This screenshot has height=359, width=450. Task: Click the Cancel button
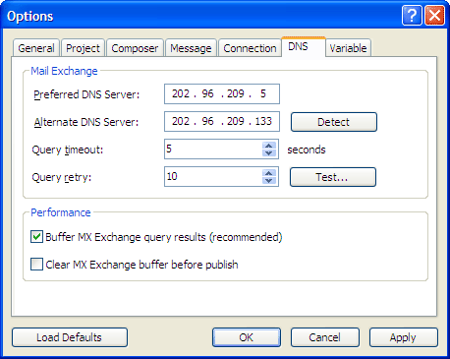coord(325,337)
